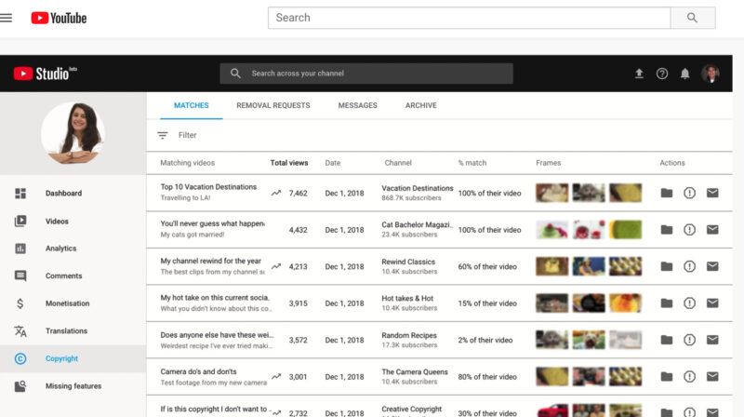Viewport: 744px width, 417px height.
Task: Switch to the Removal Requests tab
Action: pyautogui.click(x=273, y=105)
